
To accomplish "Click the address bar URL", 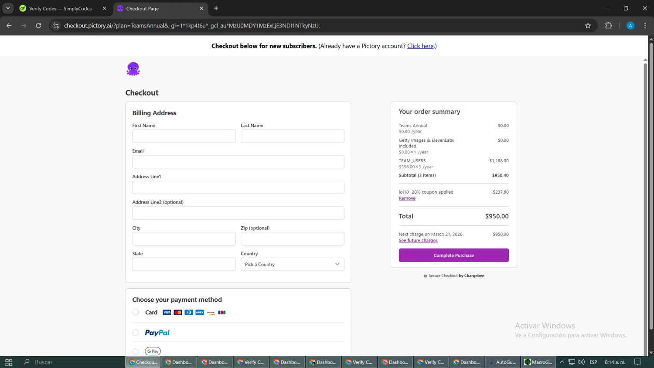I will coord(192,26).
